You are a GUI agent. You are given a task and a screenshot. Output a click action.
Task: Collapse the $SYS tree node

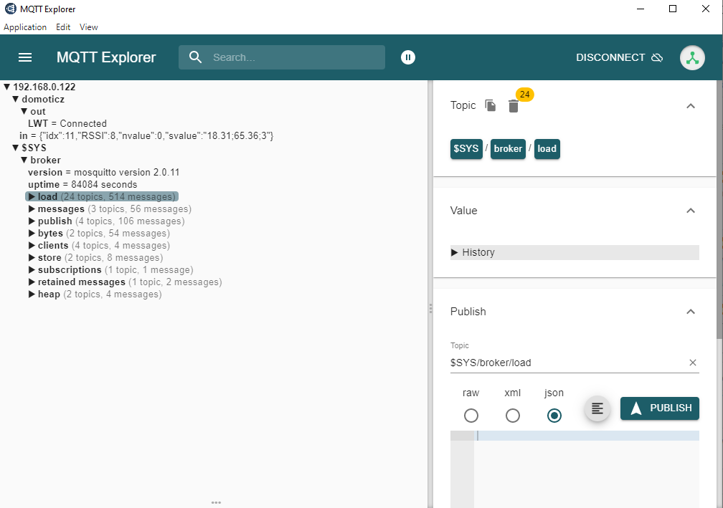point(15,148)
